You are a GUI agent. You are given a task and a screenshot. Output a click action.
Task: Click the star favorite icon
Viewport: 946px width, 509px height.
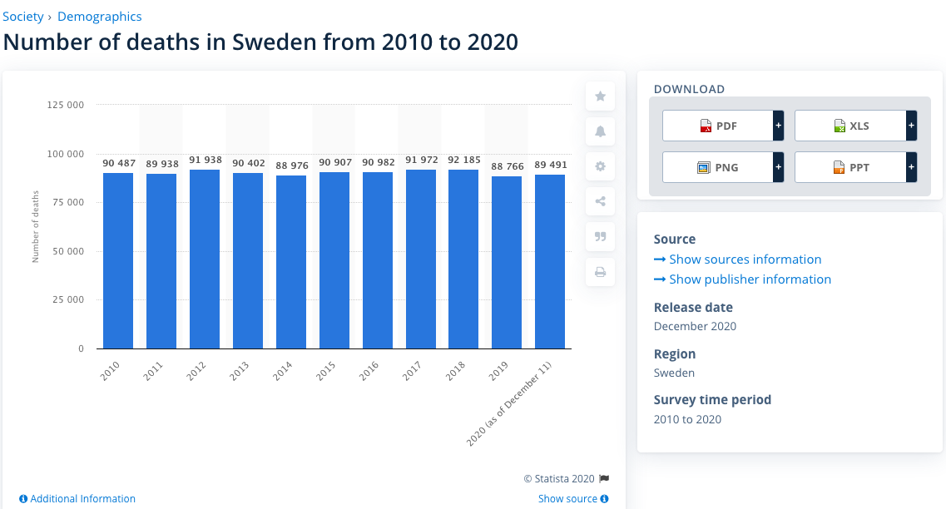click(600, 96)
